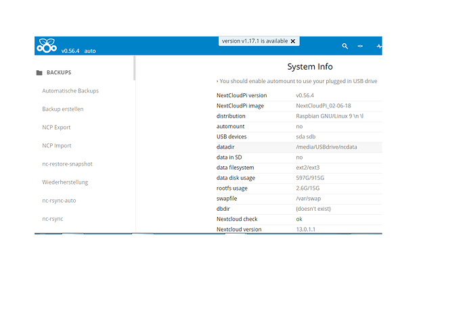Click the Raspbian GNU/Linux 9 distribution value
Image resolution: width=467 pixels, height=329 pixels.
pyautogui.click(x=330, y=116)
